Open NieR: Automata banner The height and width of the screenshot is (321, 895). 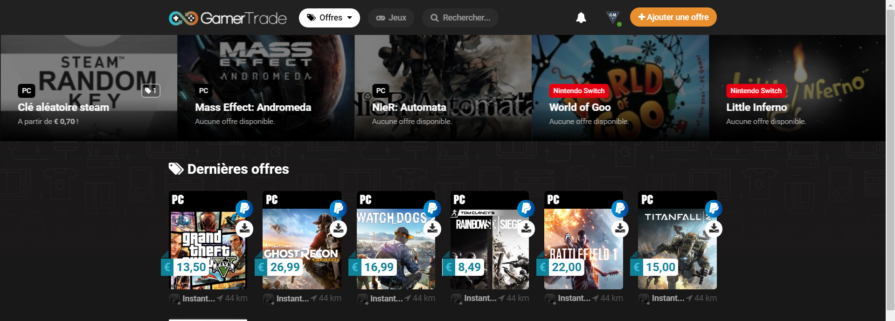click(443, 88)
